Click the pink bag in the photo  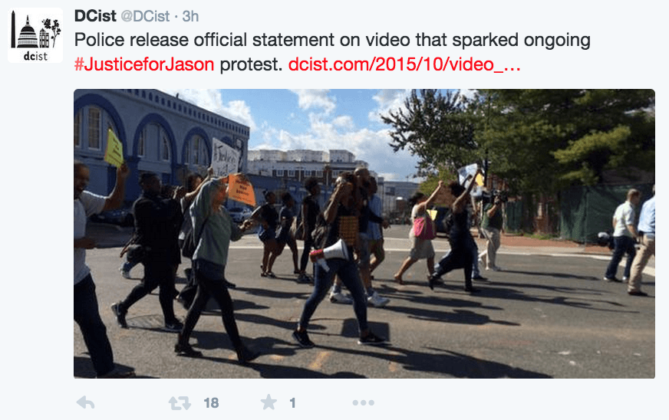point(423,228)
